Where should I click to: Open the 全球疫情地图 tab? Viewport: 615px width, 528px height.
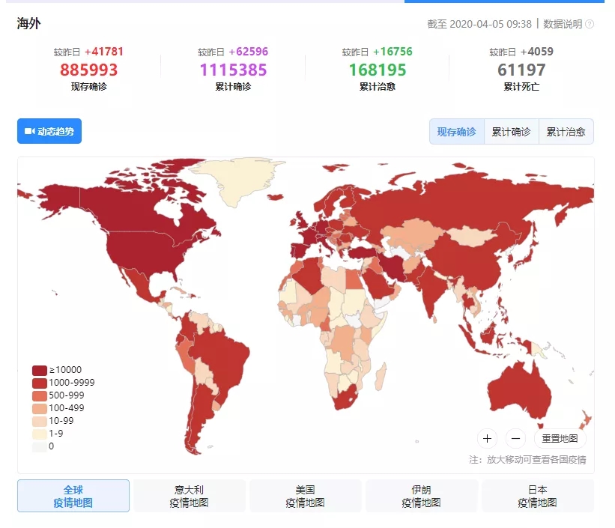click(73, 496)
